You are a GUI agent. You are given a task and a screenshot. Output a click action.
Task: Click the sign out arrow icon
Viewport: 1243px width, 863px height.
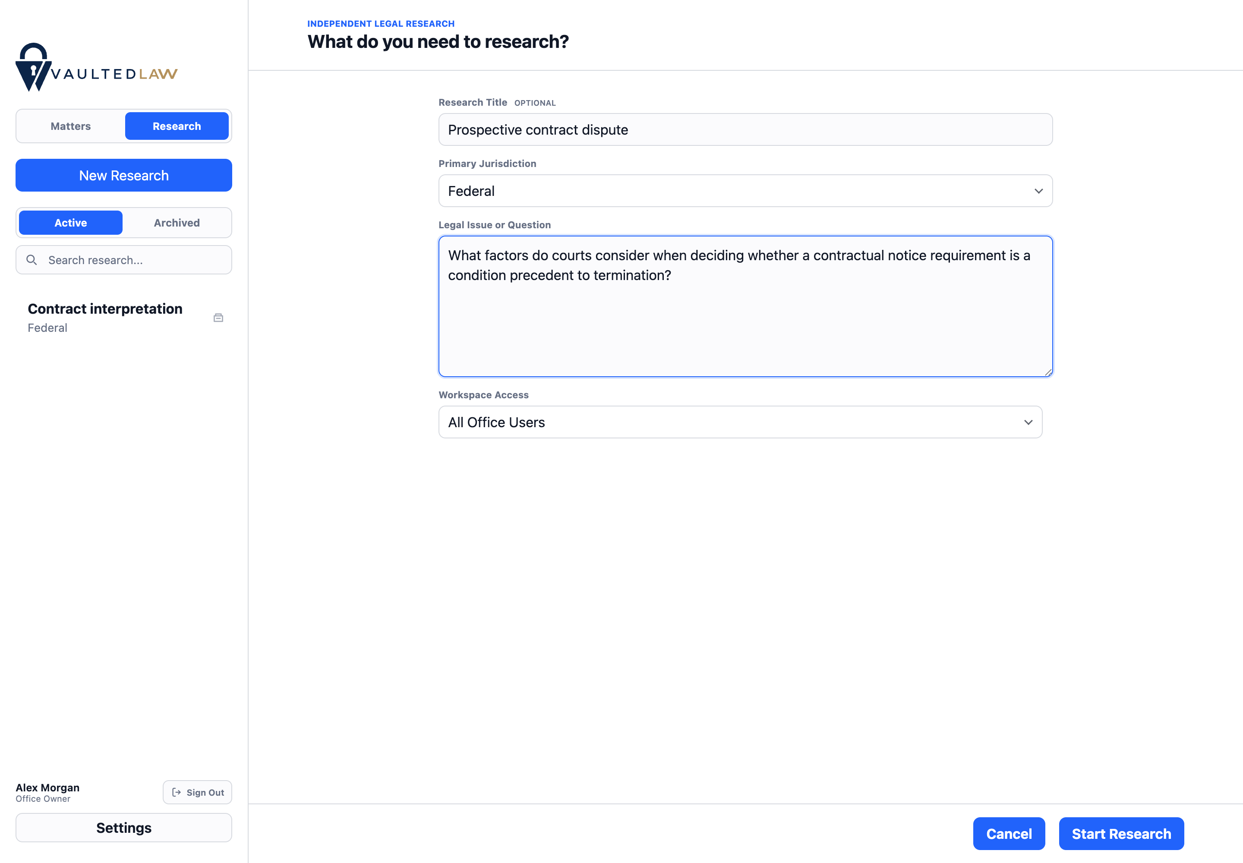177,792
